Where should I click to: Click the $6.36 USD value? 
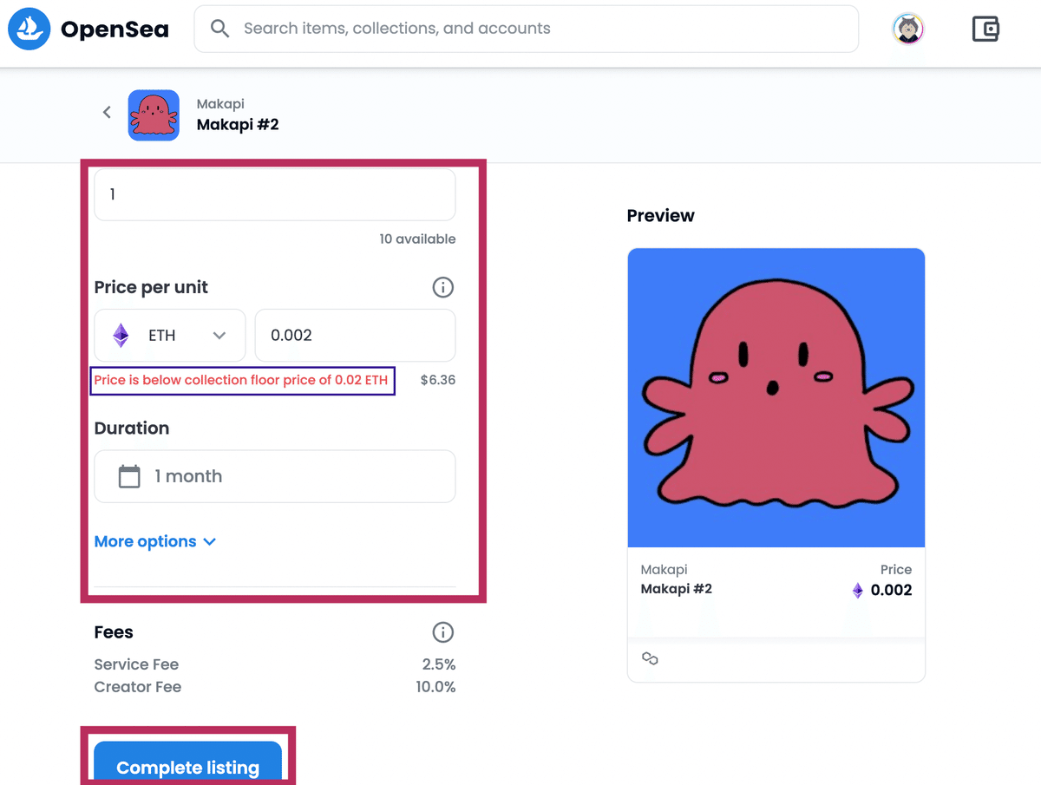[438, 380]
